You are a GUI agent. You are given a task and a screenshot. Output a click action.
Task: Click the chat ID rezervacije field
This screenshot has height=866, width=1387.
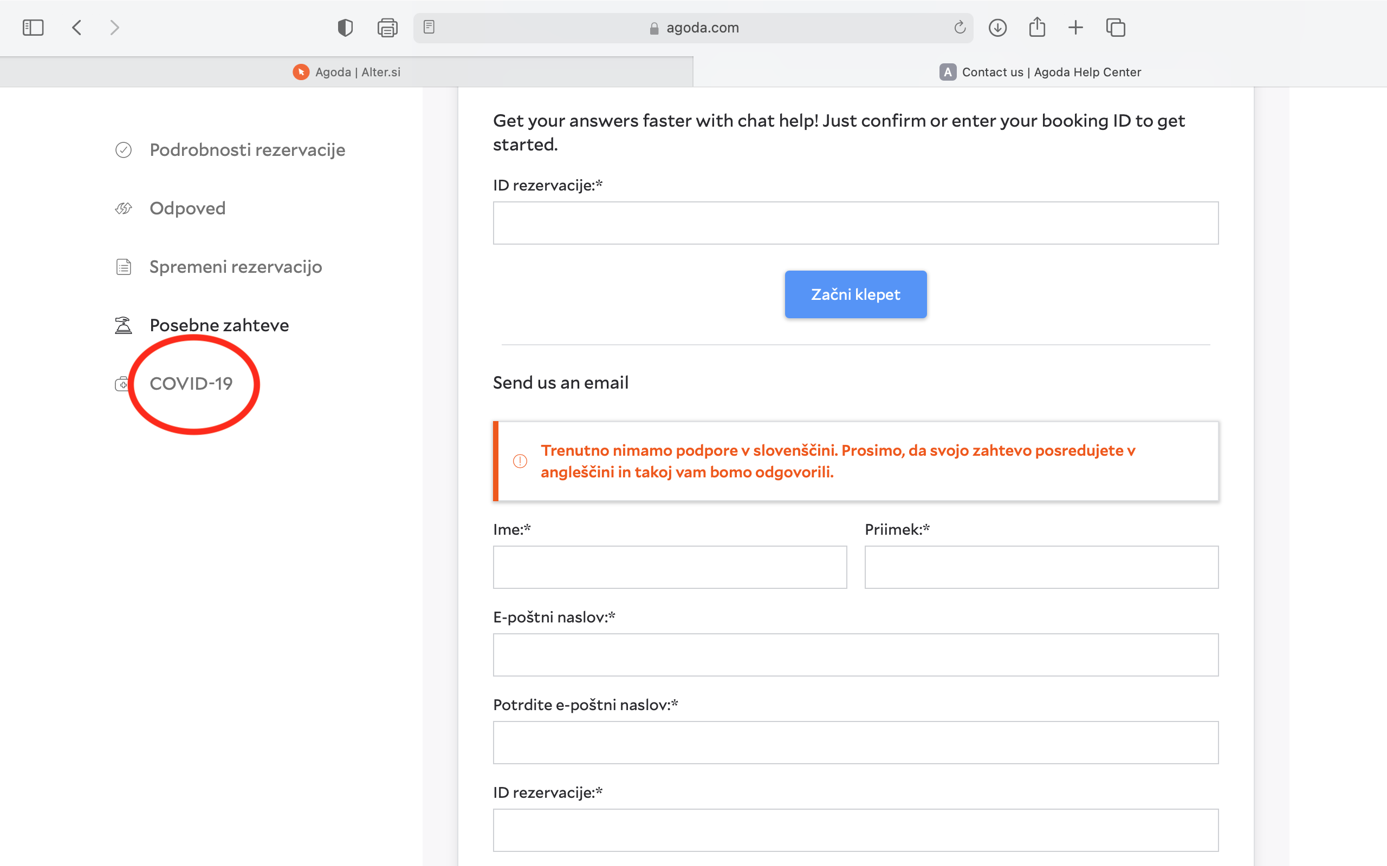click(x=855, y=223)
